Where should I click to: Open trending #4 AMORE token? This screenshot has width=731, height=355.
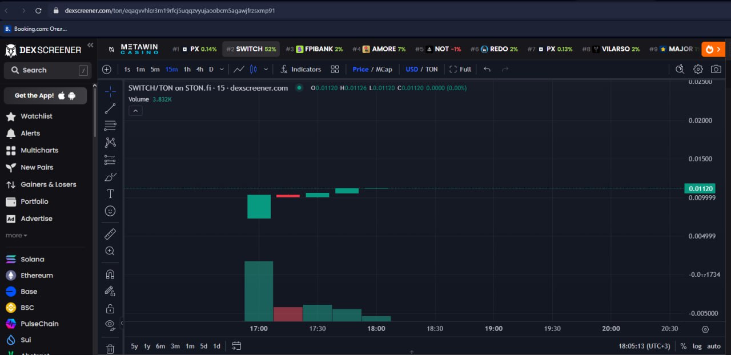pyautogui.click(x=379, y=49)
